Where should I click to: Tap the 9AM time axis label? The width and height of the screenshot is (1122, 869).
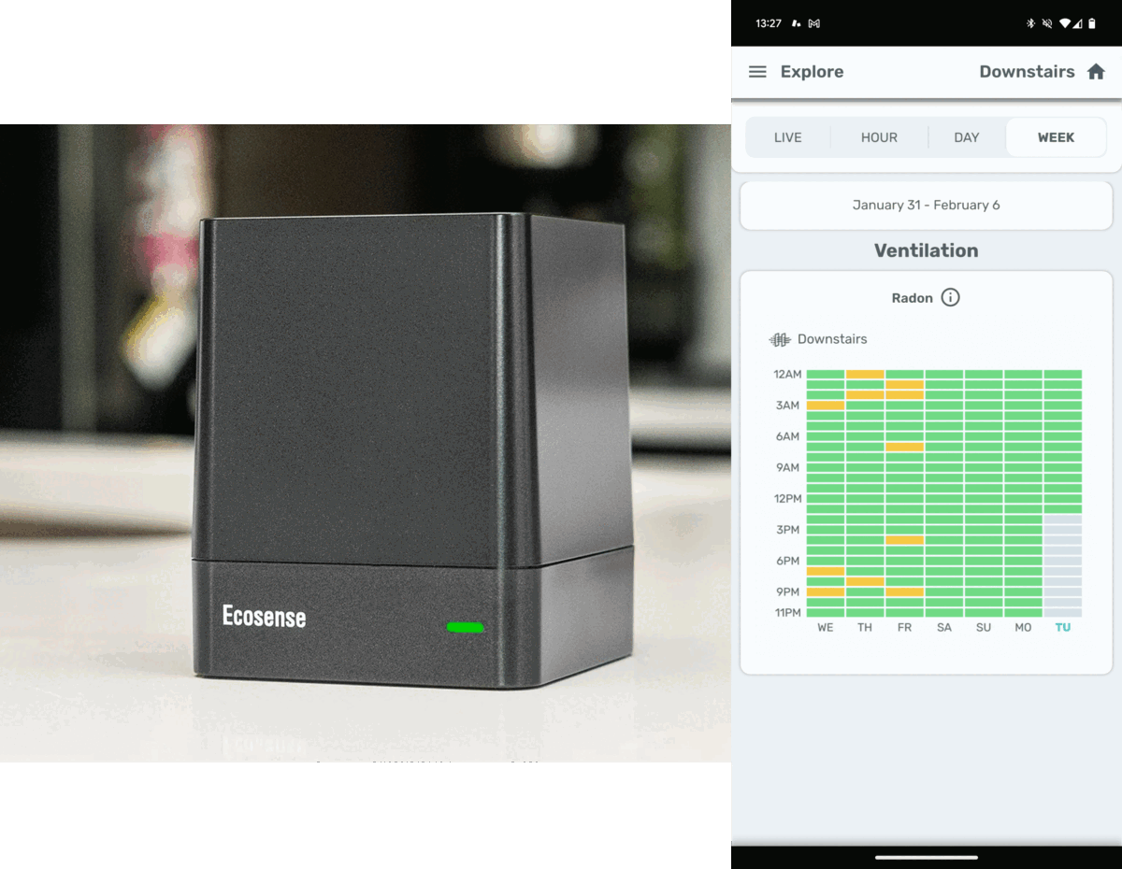tap(787, 467)
